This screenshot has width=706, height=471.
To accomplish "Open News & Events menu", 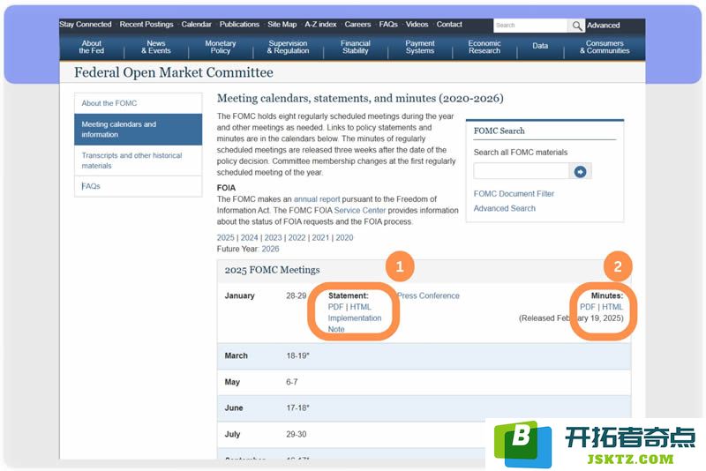I will [156, 47].
